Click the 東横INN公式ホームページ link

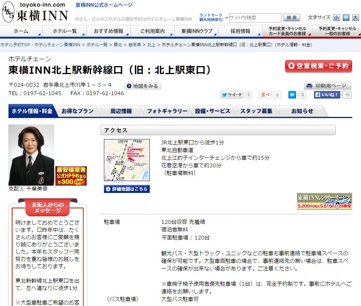pyautogui.click(x=104, y=5)
